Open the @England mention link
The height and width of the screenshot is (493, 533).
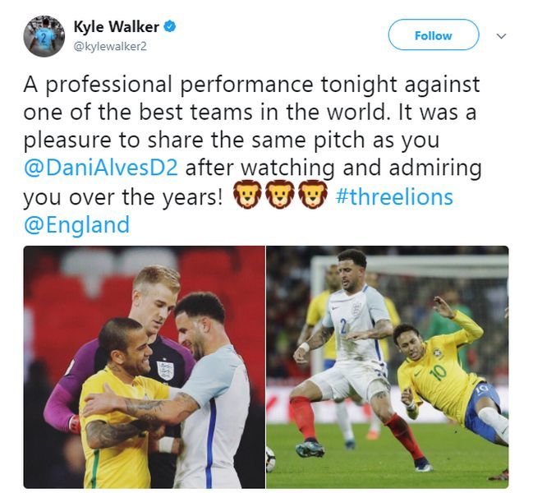(77, 225)
